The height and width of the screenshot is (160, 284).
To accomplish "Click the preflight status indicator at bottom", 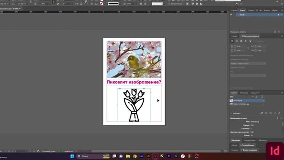I will tap(67, 151).
